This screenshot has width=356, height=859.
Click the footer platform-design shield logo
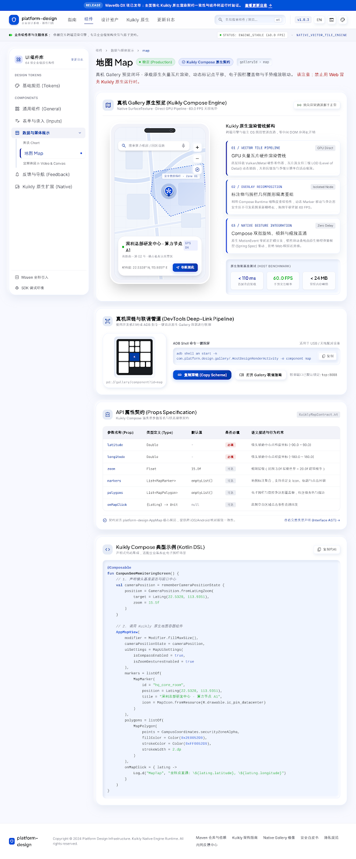(x=12, y=841)
